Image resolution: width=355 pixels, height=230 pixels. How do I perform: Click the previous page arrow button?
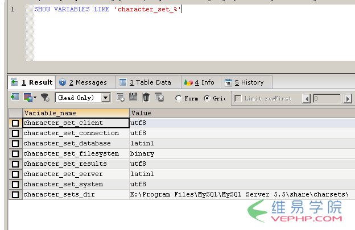pos(306,98)
